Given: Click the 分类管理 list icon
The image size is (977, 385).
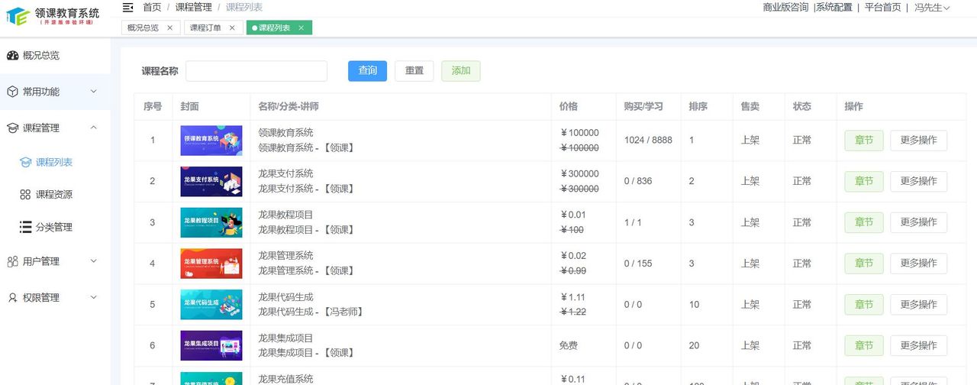Looking at the screenshot, I should click(x=25, y=227).
